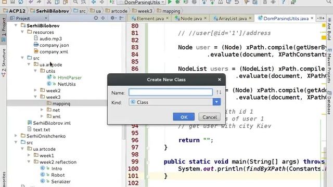Toggle the Favorites tool window

tap(4, 179)
